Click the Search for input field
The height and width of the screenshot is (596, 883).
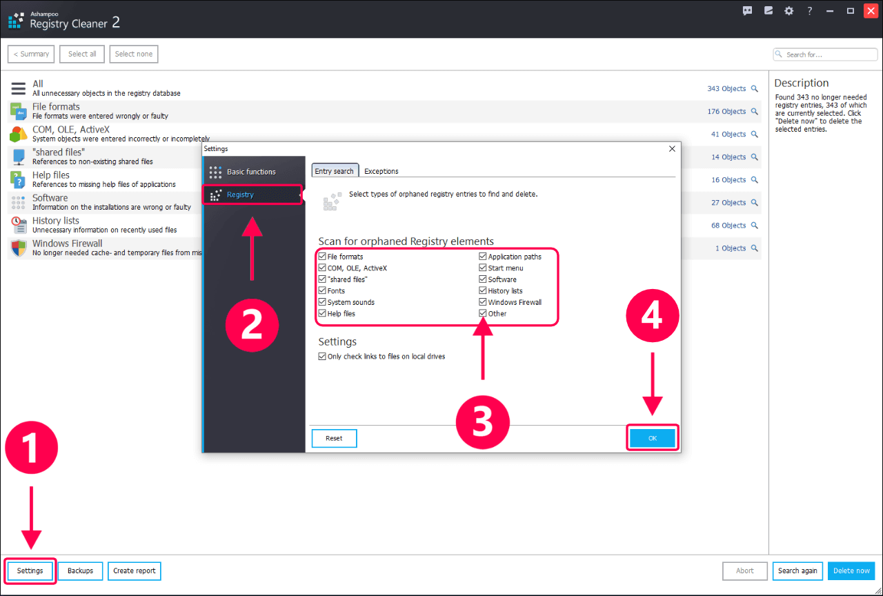(x=826, y=54)
